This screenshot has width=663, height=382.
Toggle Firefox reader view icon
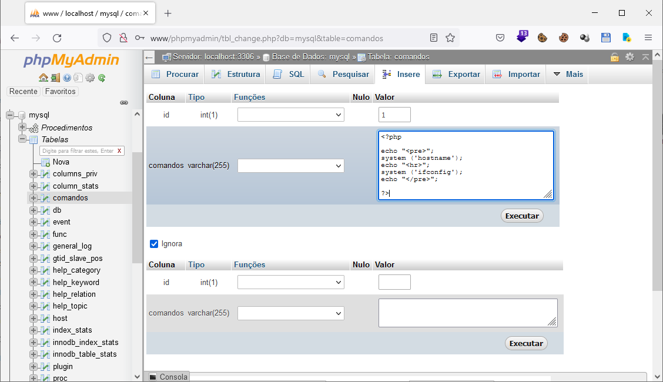(x=433, y=38)
